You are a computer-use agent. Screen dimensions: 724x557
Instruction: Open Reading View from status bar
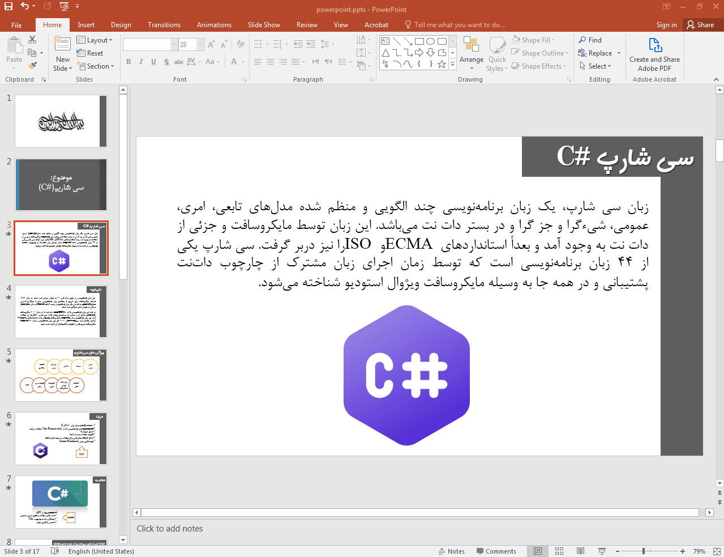point(580,551)
